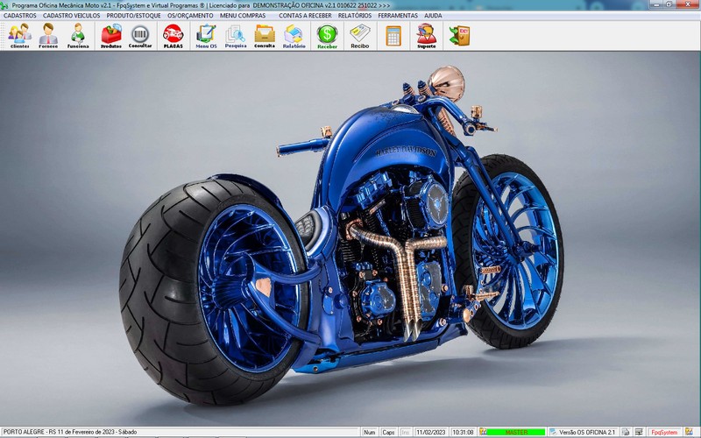This screenshot has height=438, width=701.
Task: Click the exit door icon
Action: [x=459, y=36]
